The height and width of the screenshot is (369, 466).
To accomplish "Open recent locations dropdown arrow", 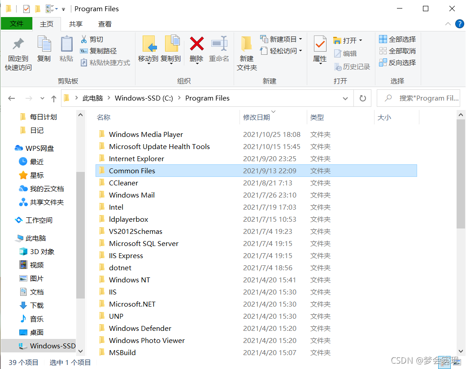I will (42, 98).
